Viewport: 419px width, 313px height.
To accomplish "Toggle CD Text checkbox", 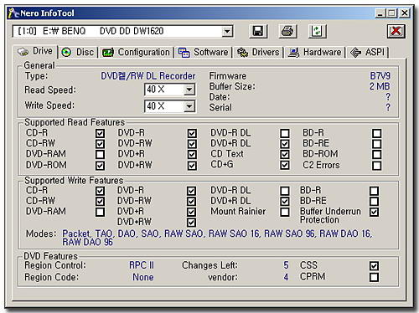I will [x=285, y=155].
